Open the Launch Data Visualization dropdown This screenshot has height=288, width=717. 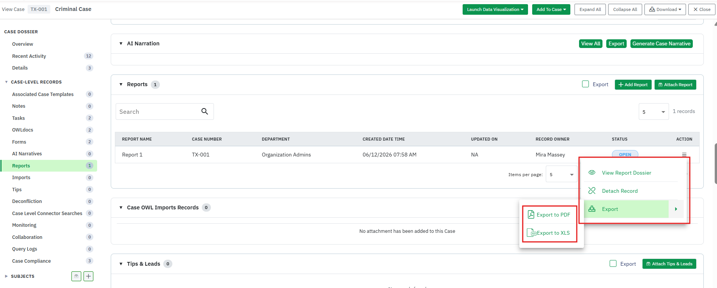495,9
